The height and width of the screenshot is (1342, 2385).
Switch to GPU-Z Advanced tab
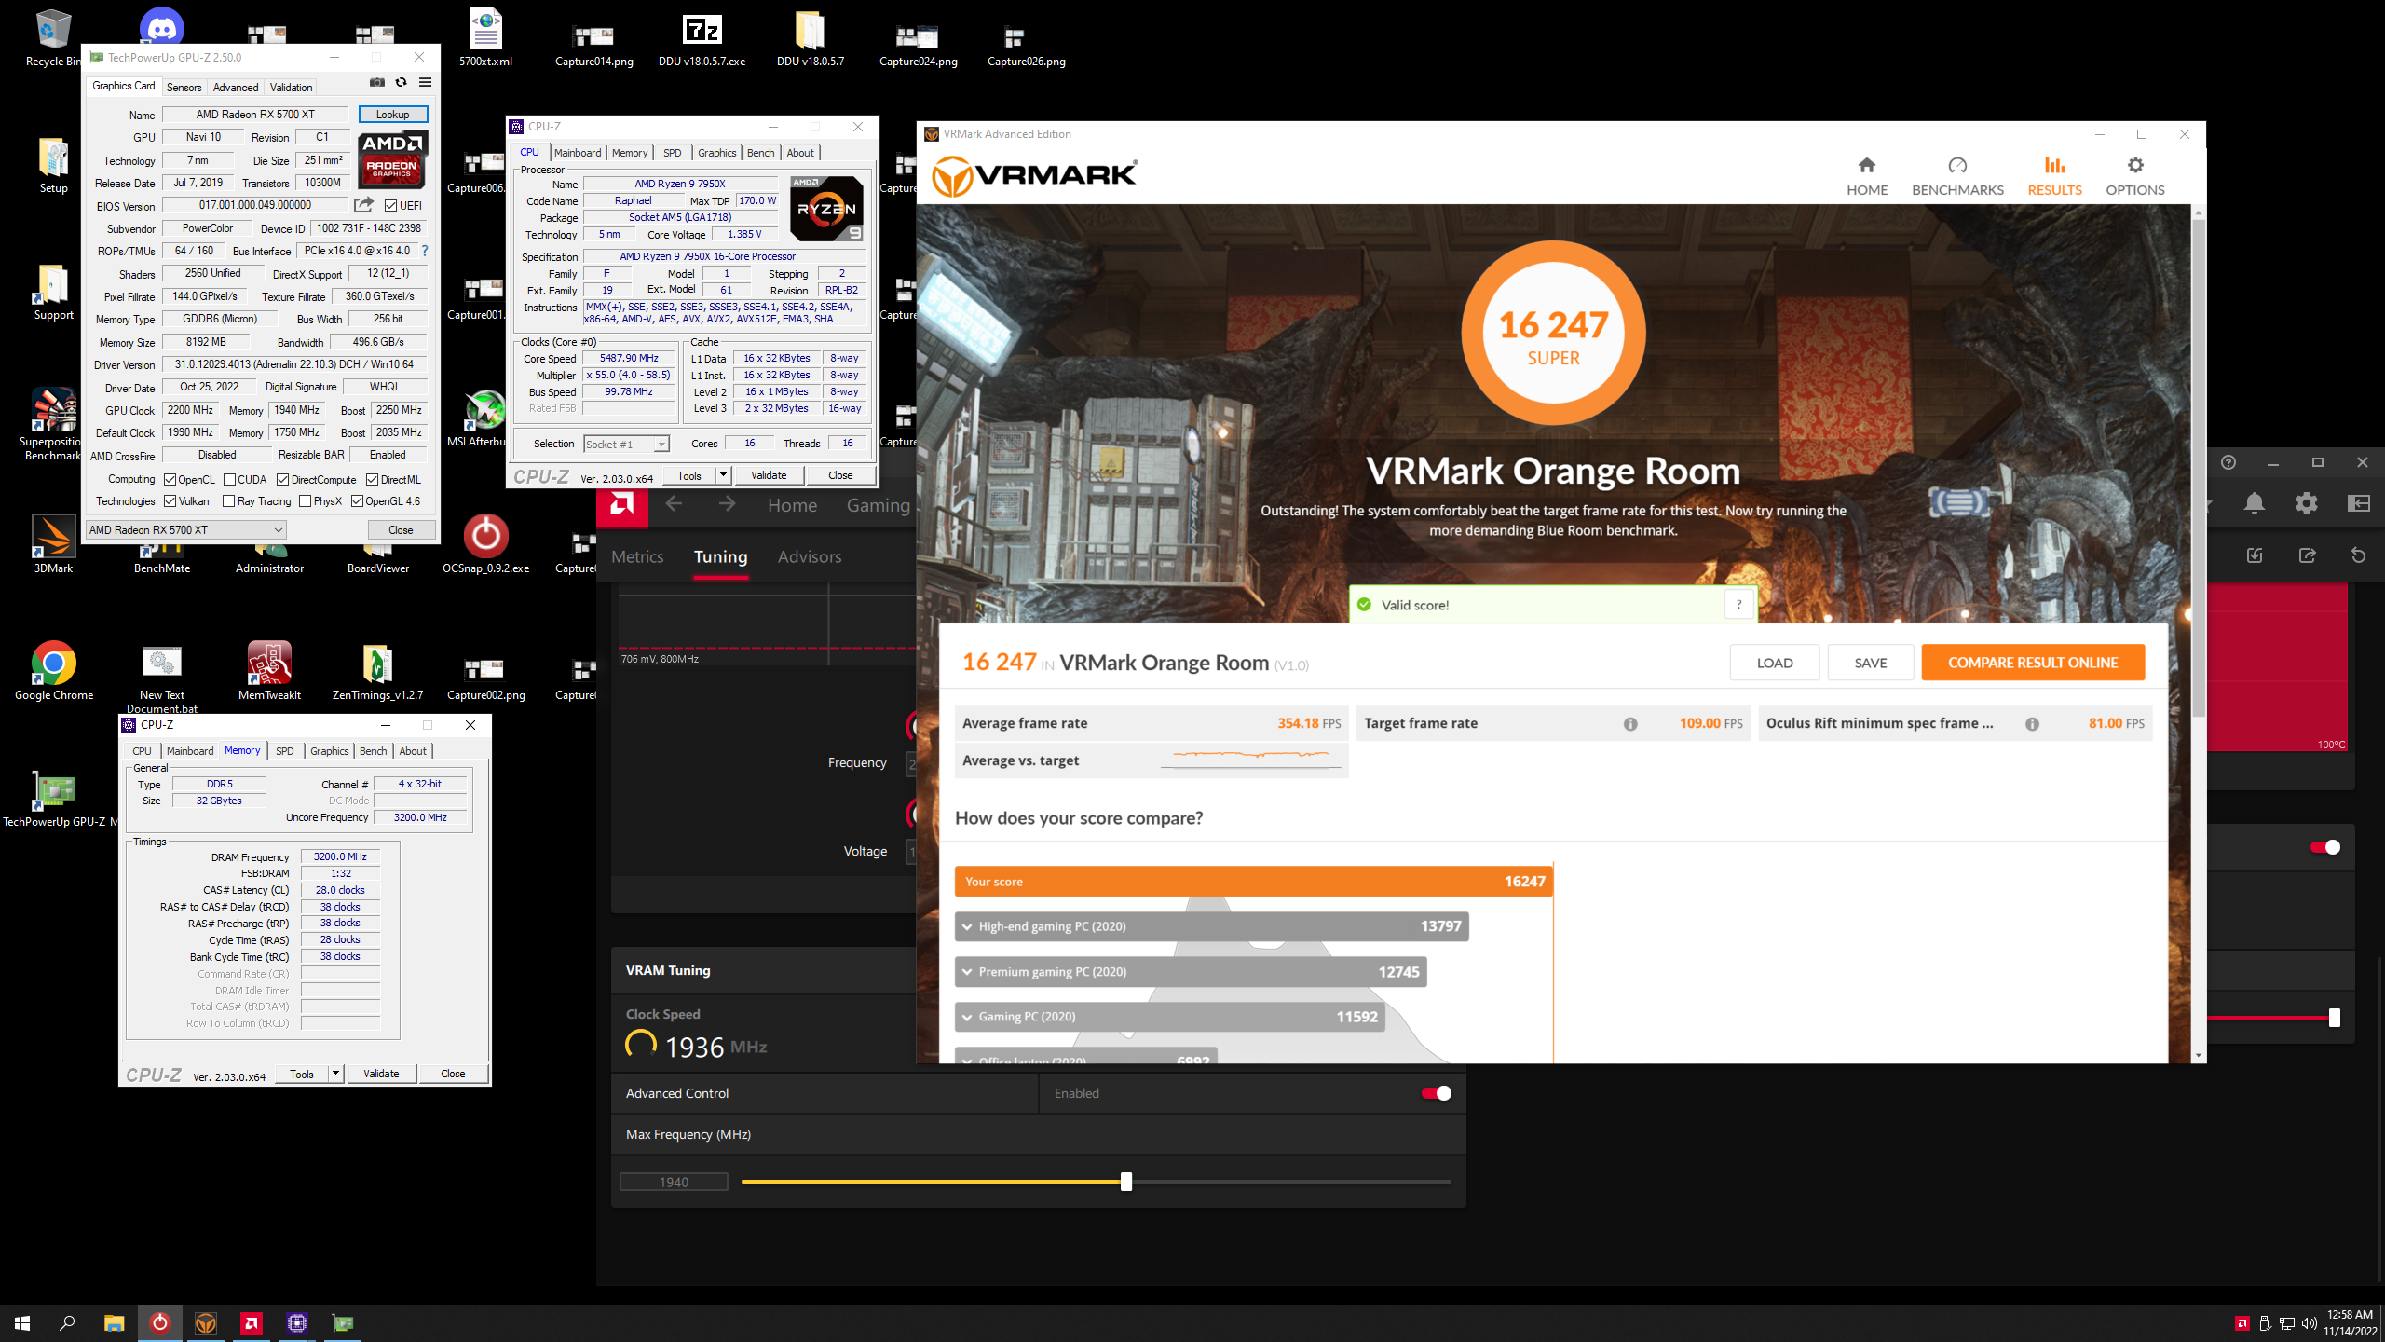point(236,87)
